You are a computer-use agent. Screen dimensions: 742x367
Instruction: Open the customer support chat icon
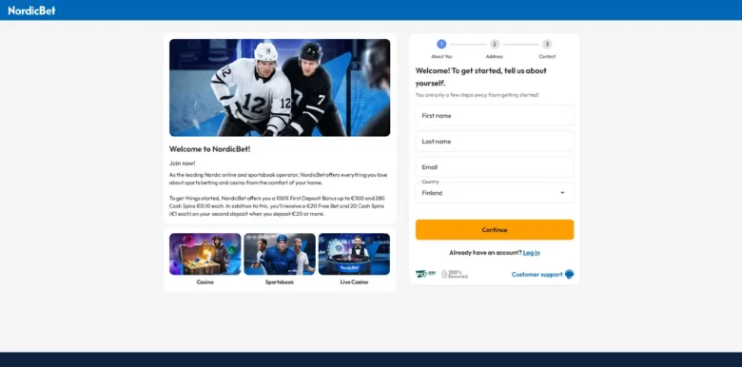pyautogui.click(x=569, y=275)
